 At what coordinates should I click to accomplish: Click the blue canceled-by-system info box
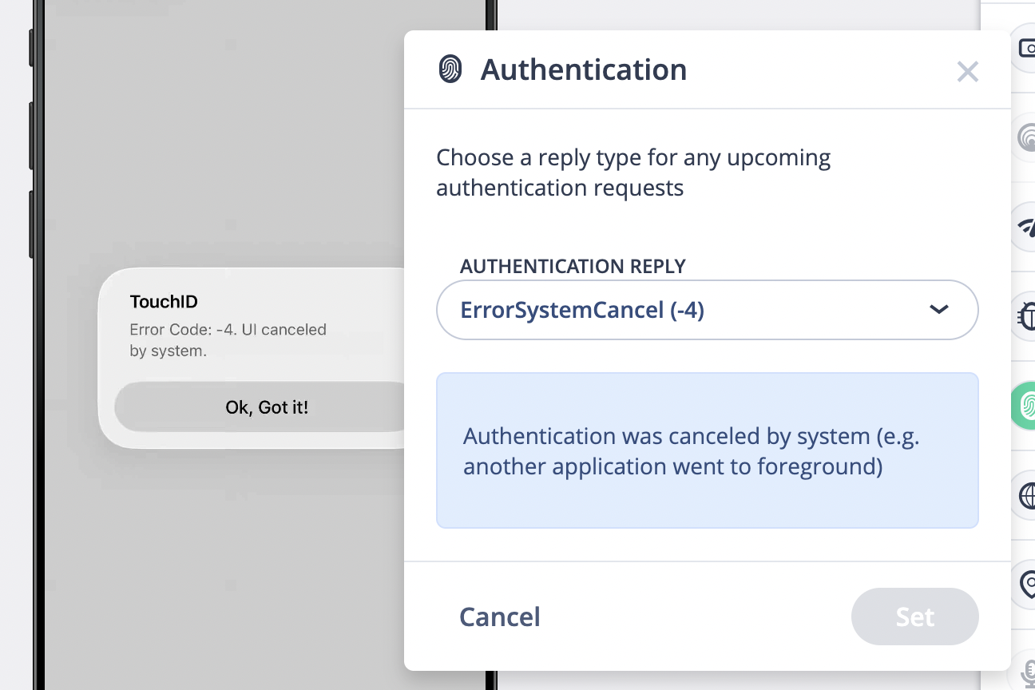coord(707,450)
